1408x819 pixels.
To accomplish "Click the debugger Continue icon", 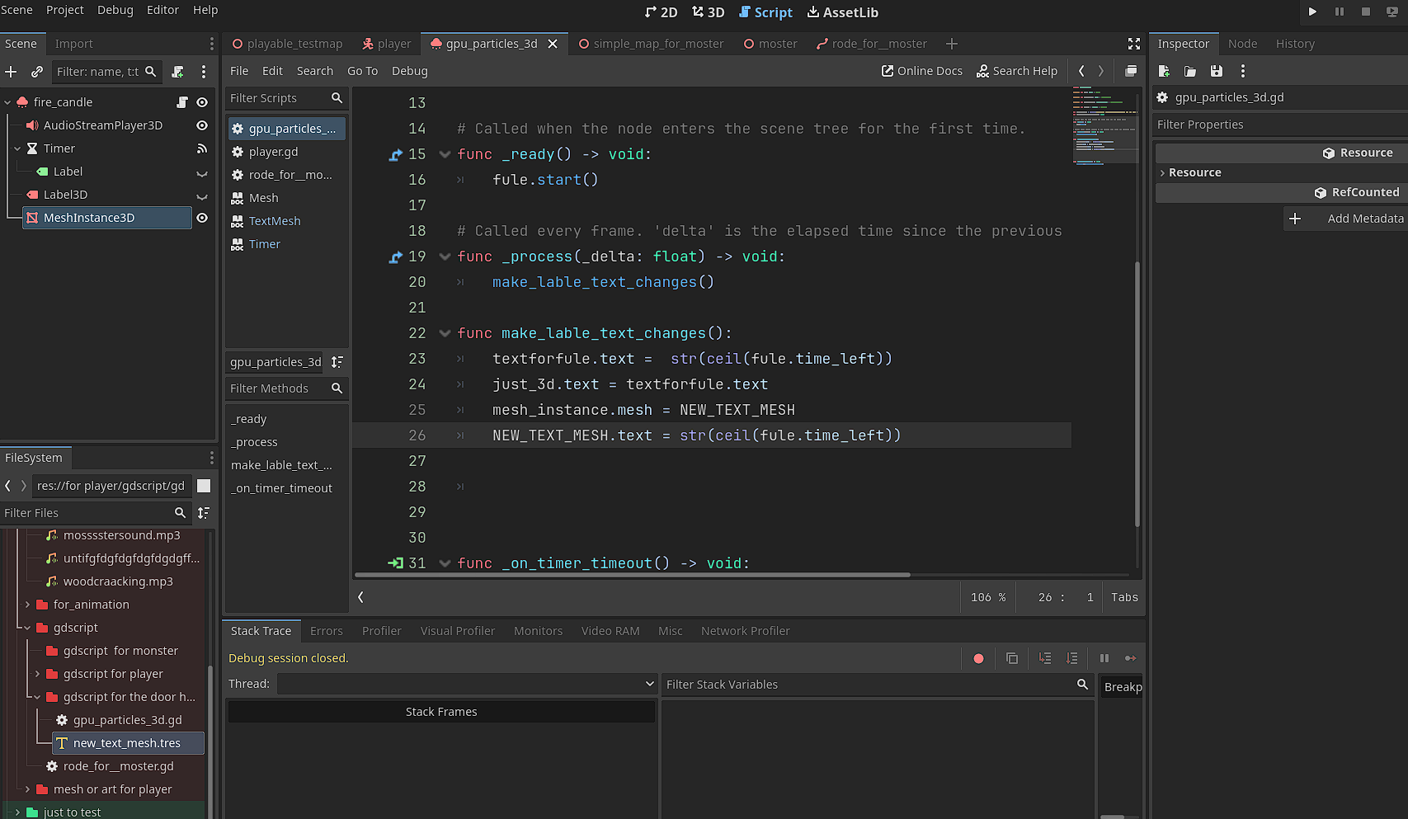I will (x=1131, y=658).
